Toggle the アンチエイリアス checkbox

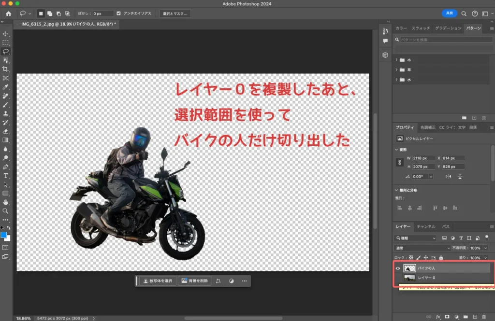pos(119,14)
